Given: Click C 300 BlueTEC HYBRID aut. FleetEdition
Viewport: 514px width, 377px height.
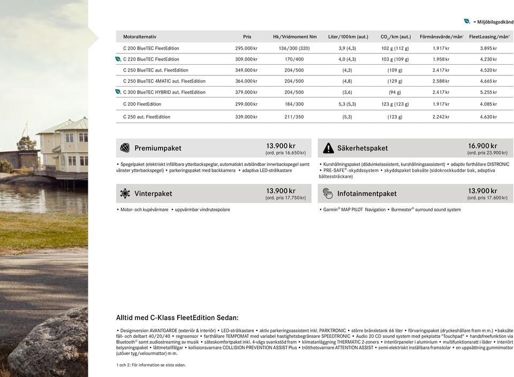Looking at the screenshot, I should [164, 93].
